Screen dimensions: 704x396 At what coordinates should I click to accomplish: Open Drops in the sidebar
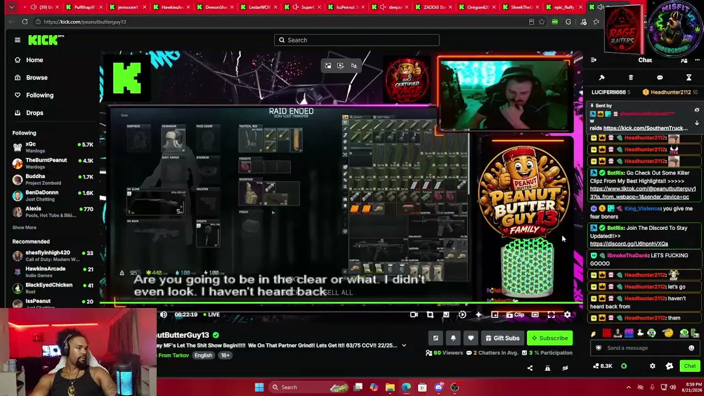35,113
